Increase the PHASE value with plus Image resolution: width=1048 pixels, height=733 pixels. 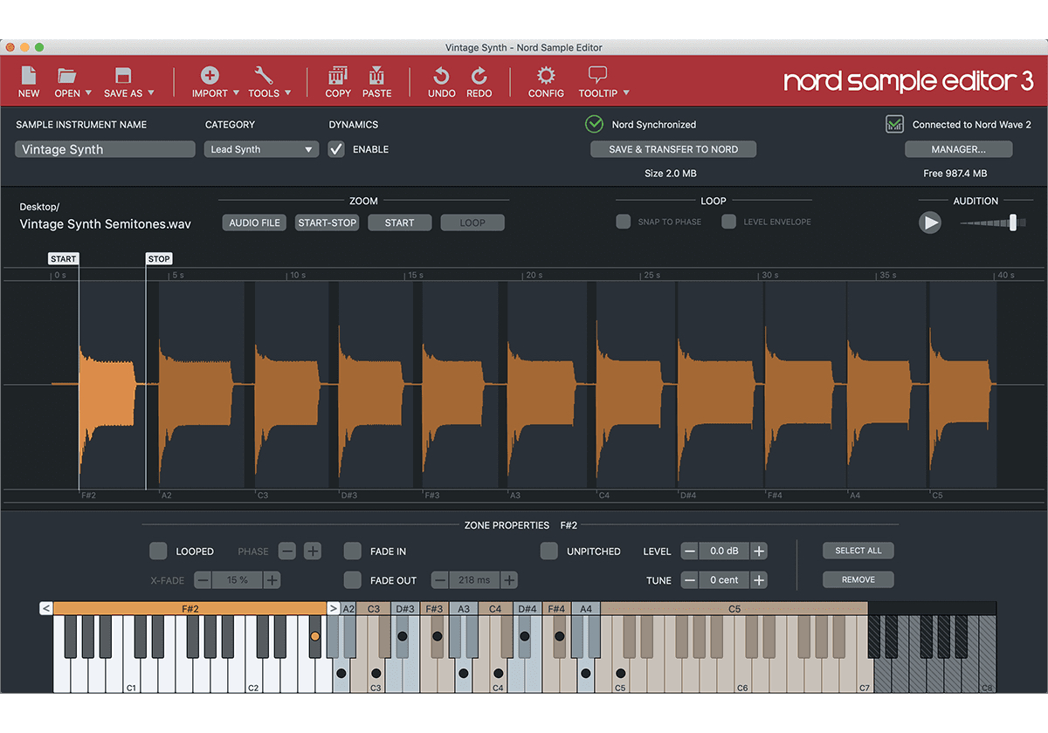point(313,551)
